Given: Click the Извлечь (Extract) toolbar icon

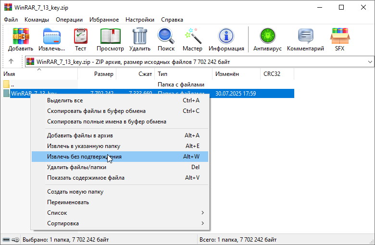Looking at the screenshot, I should [51, 37].
